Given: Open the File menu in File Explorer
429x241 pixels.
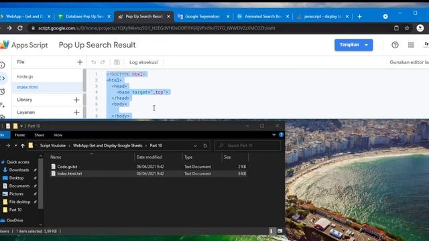Looking at the screenshot, I should point(3,135).
